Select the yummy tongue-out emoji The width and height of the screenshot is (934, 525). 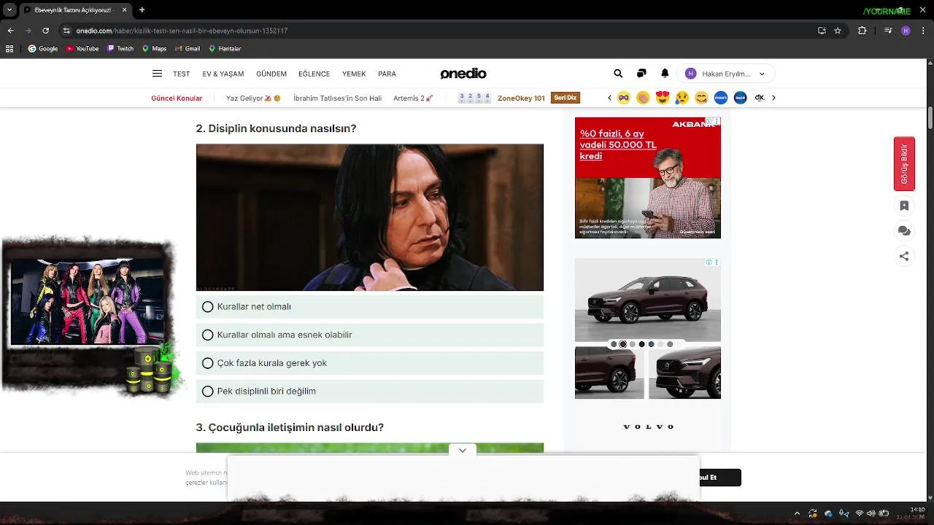[701, 98]
